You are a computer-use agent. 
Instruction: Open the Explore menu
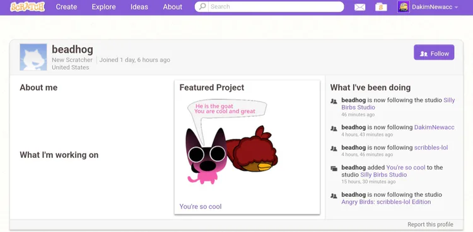pyautogui.click(x=104, y=7)
